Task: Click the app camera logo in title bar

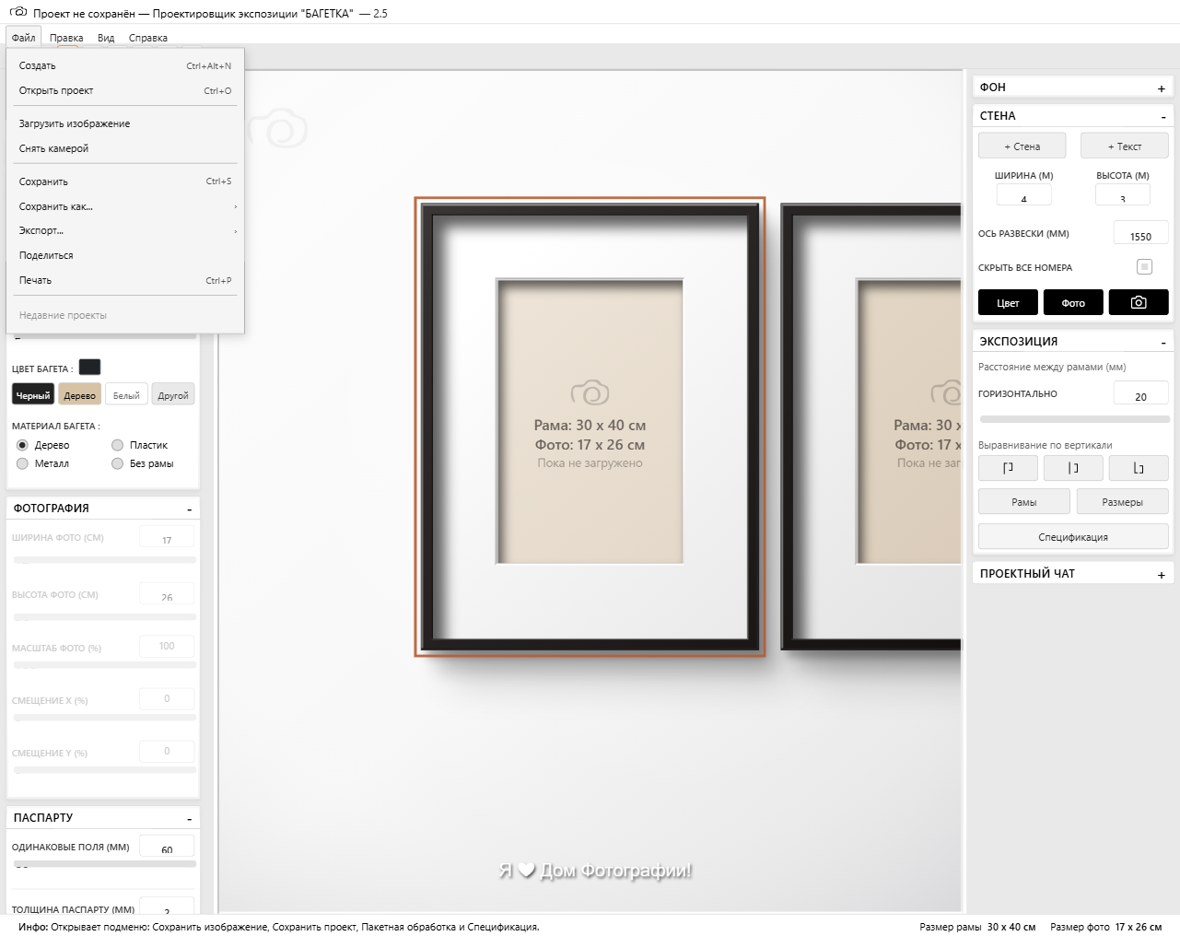Action: point(18,12)
